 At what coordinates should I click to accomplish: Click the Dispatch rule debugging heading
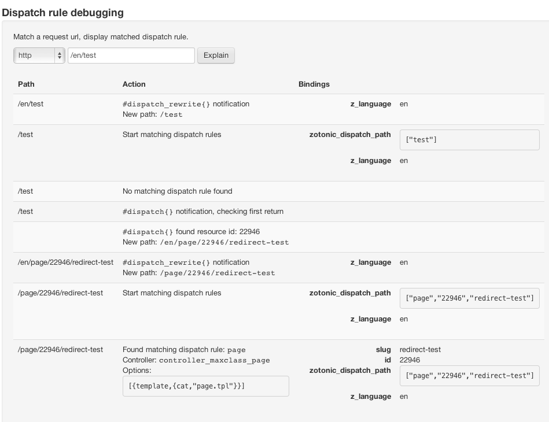click(x=63, y=12)
